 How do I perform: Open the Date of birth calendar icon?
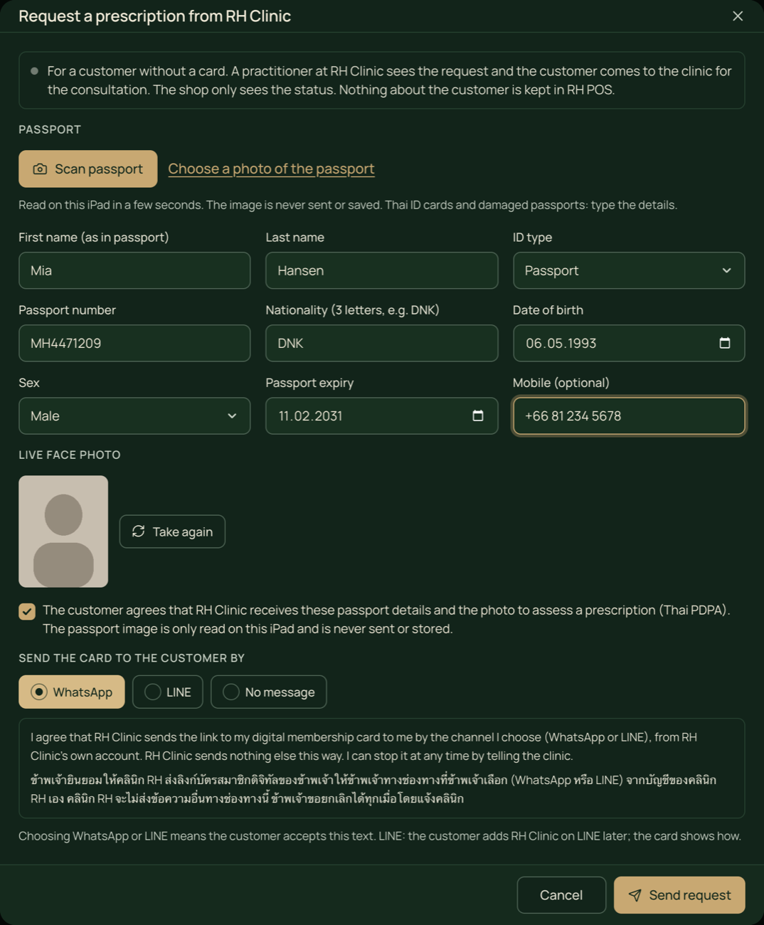point(725,343)
